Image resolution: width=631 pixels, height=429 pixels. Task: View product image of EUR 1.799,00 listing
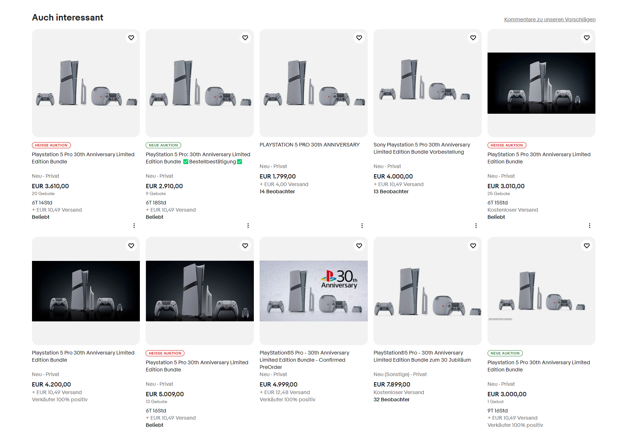tap(314, 83)
